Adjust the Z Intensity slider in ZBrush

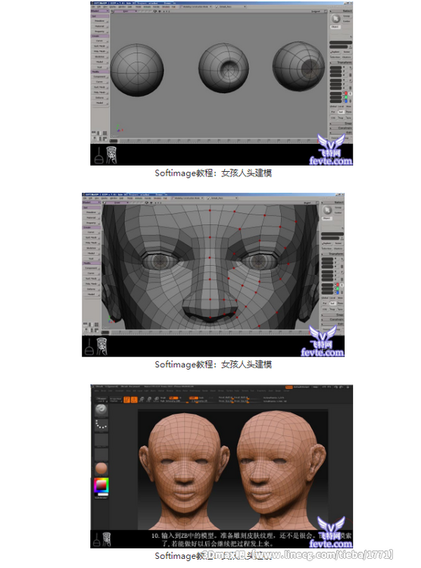click(203, 401)
